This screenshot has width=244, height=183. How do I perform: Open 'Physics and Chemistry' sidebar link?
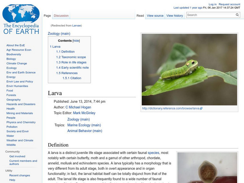[21, 122]
